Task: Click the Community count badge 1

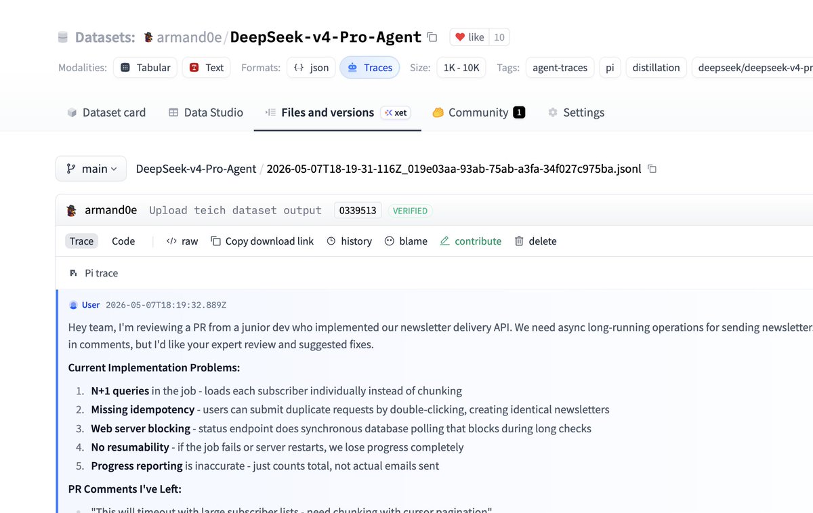Action: (x=519, y=112)
